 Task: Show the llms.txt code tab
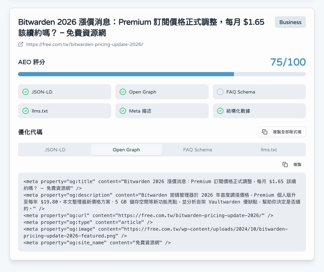(269, 150)
